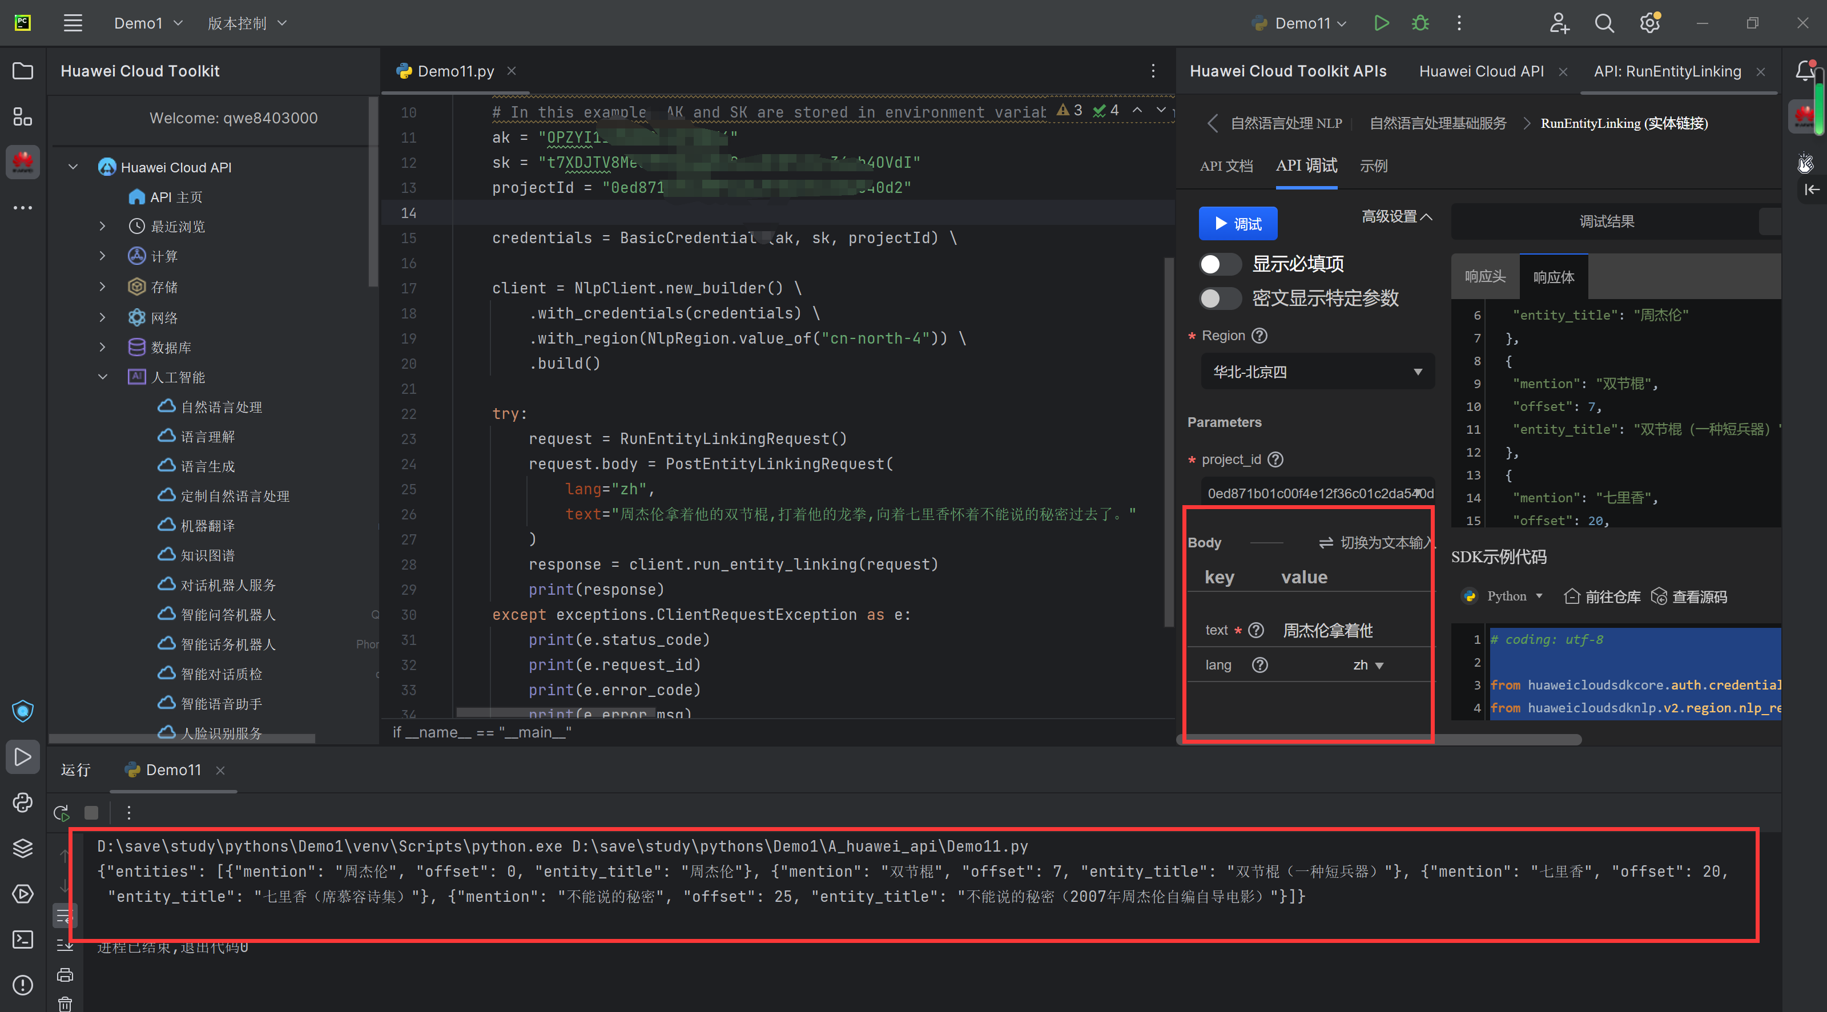
Task: Click the Debug bug icon in the top toolbar
Action: click(x=1420, y=23)
